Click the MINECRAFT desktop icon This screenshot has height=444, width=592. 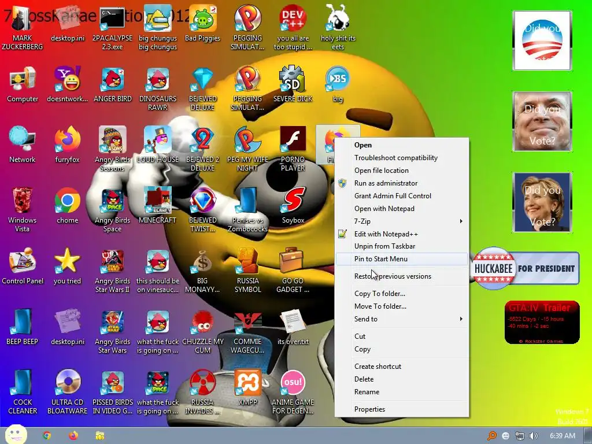pyautogui.click(x=158, y=206)
